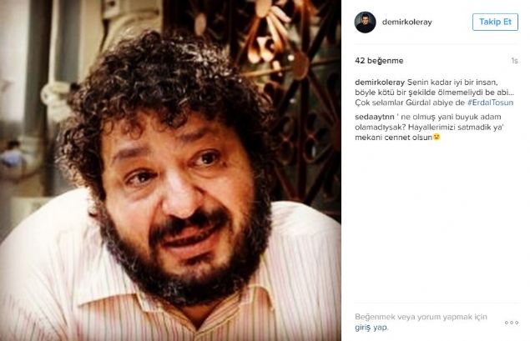
Task: Open demirkoleray username beside the caption
Action: 380,83
